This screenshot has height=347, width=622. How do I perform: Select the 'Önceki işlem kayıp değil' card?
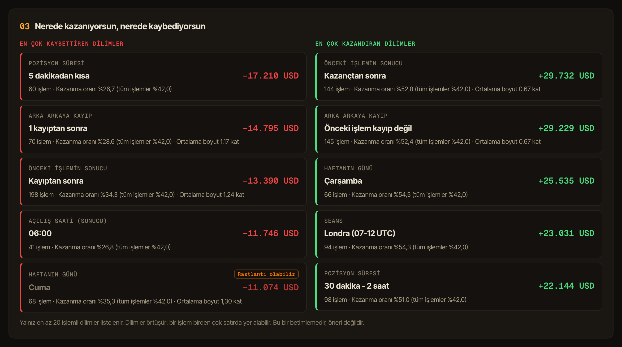459,129
